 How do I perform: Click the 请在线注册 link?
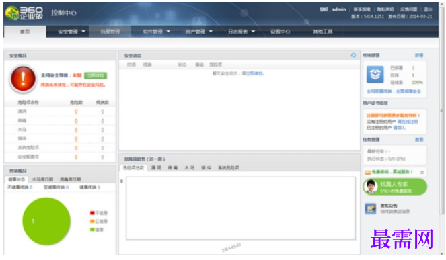408,122
